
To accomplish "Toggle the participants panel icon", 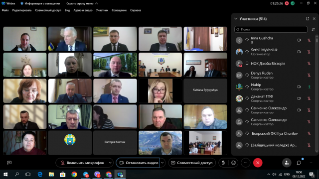I will tap(287, 163).
